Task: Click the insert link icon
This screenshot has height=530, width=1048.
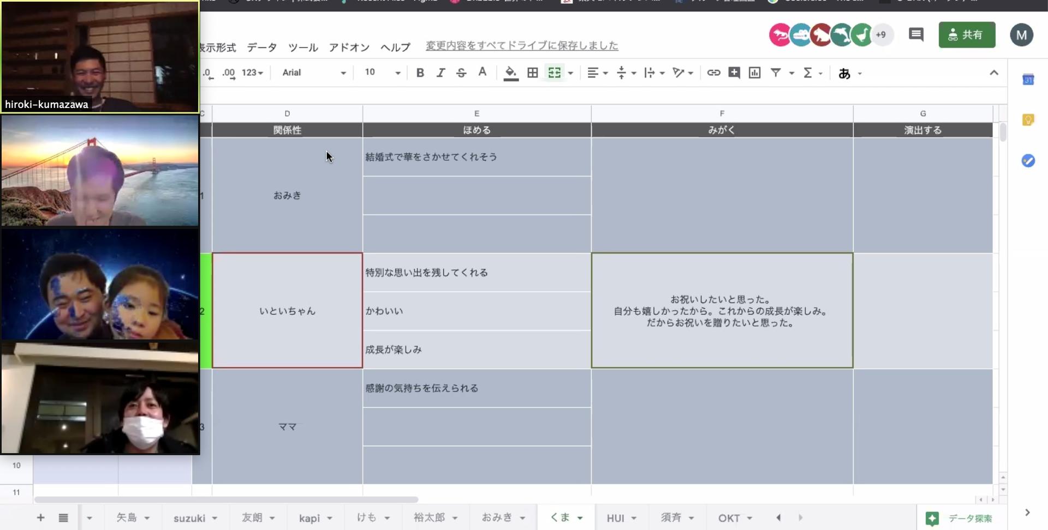Action: coord(713,73)
